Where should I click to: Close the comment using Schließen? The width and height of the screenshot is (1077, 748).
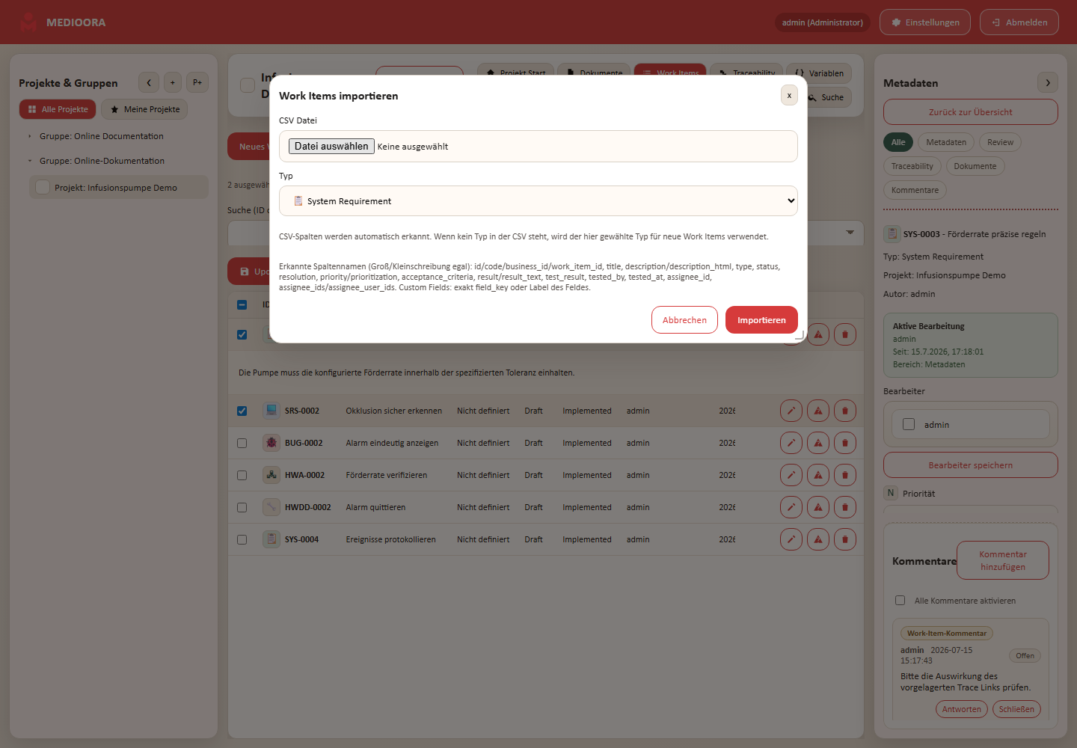[1016, 709]
